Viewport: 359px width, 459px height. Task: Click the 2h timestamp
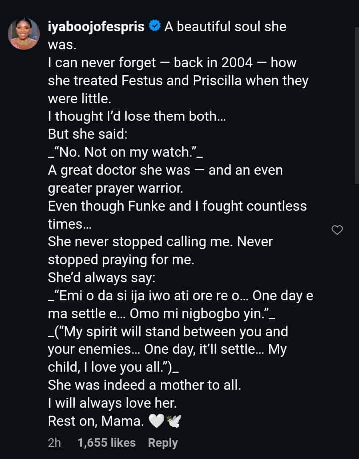click(x=54, y=442)
